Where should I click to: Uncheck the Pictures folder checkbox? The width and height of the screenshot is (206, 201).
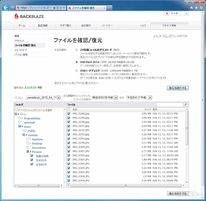coord(28,152)
